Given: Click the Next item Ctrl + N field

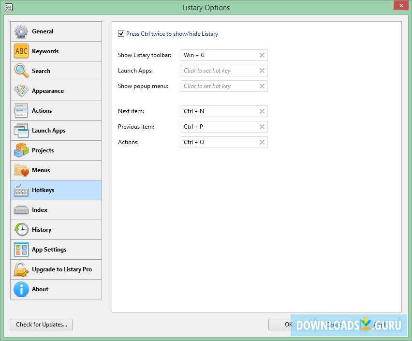Looking at the screenshot, I should pos(224,111).
